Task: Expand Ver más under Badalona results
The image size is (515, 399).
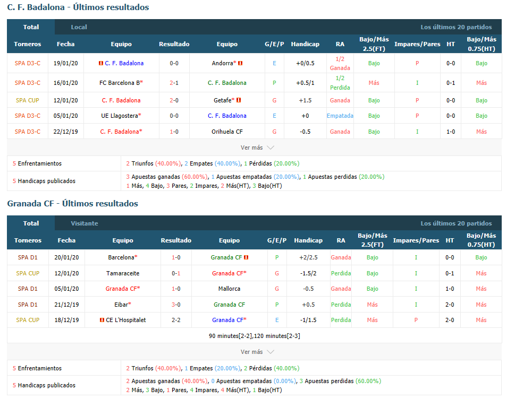Action: click(x=257, y=148)
